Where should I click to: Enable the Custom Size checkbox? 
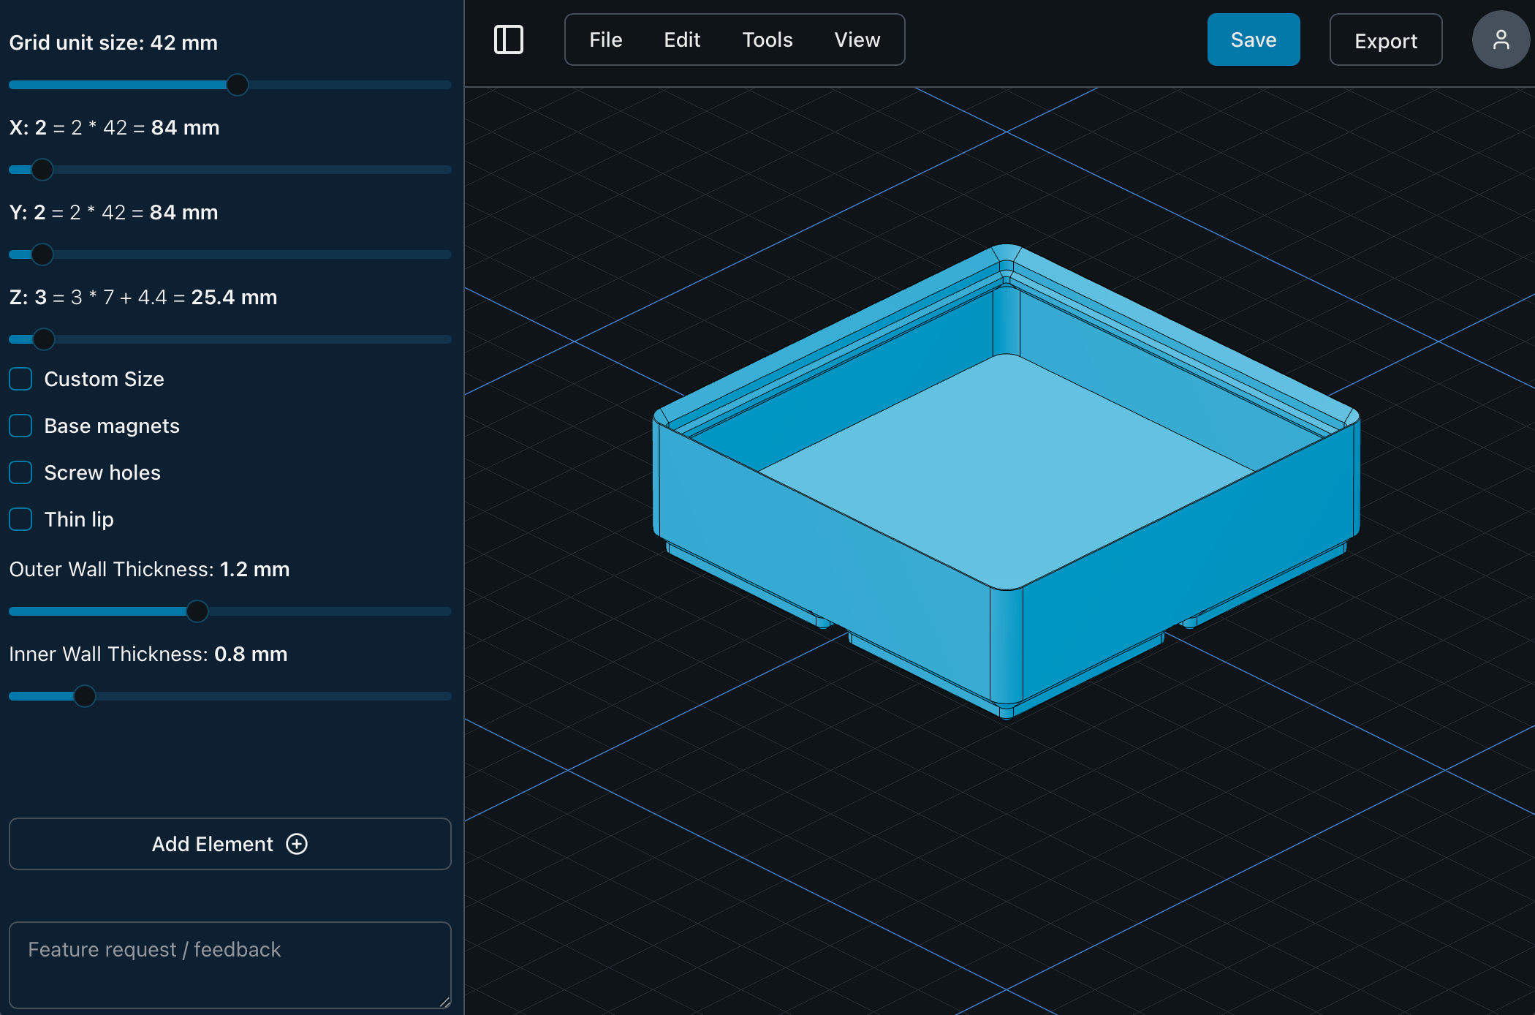(x=20, y=379)
